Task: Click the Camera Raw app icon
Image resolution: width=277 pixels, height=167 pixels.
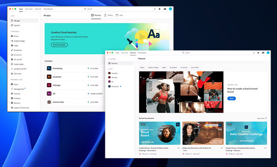Action: pyautogui.click(x=49, y=102)
